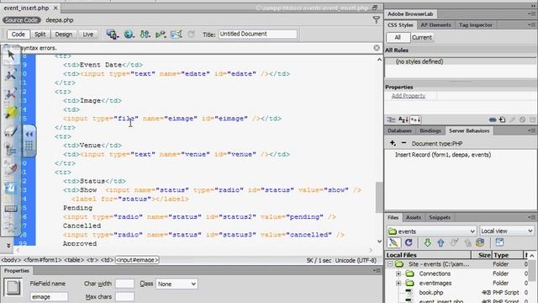Click the Refresh Design View icon
The width and height of the screenshot is (538, 303).
pyautogui.click(x=191, y=34)
